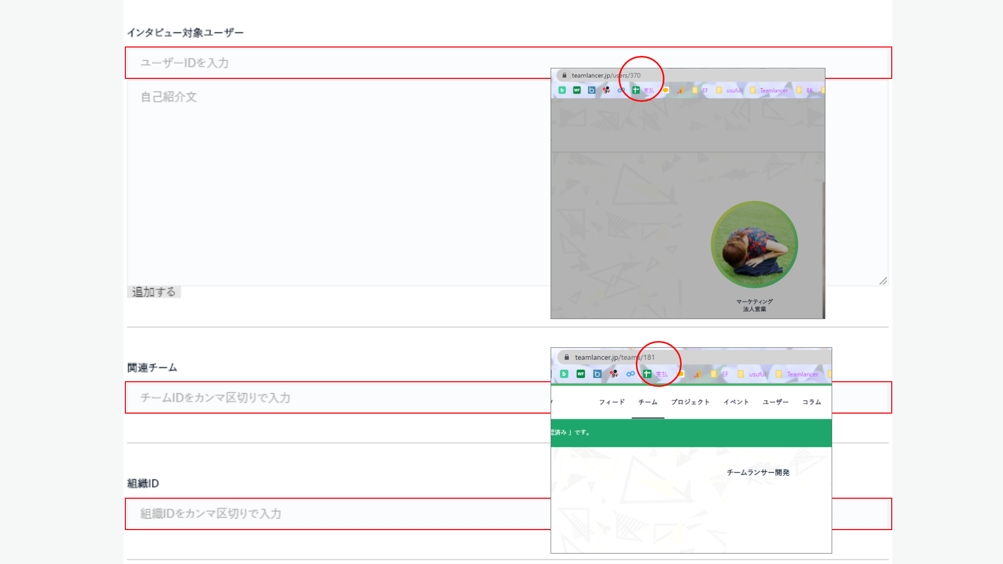
Task: Click the 9+ notification bookmark icon in the users/370 browser
Action: click(x=606, y=90)
